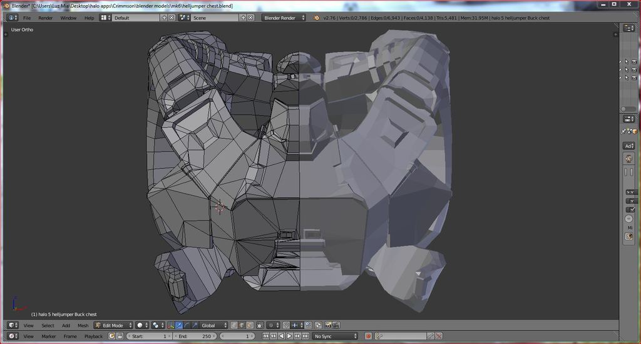Click the Blender logo in the info header
The image size is (641, 344).
point(316,18)
